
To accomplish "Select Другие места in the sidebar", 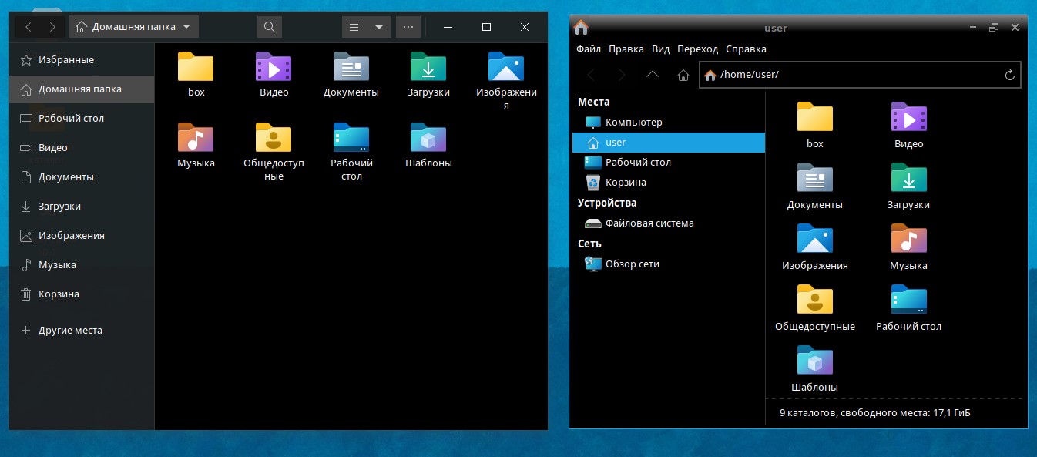I will click(x=69, y=330).
